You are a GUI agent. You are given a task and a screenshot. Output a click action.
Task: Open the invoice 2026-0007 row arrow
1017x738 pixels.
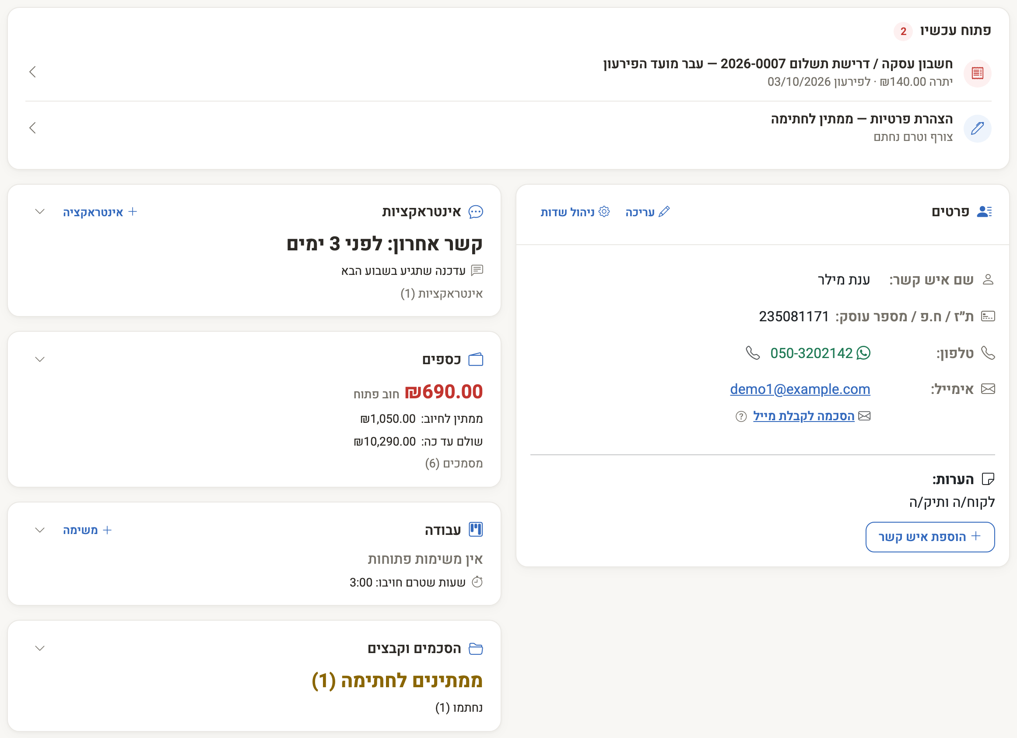(32, 72)
